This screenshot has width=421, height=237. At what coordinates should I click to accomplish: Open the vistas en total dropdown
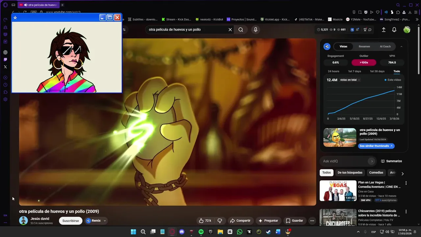(x=350, y=80)
